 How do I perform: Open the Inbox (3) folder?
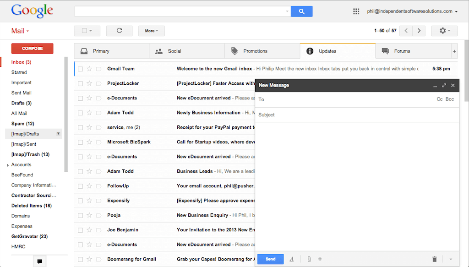click(21, 62)
